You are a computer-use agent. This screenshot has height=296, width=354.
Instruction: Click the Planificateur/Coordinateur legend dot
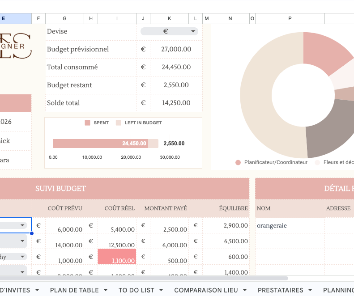pyautogui.click(x=238, y=162)
